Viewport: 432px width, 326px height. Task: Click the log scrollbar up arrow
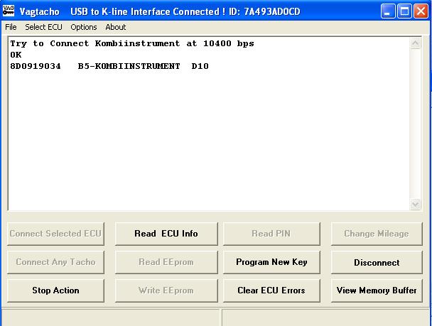(416, 43)
